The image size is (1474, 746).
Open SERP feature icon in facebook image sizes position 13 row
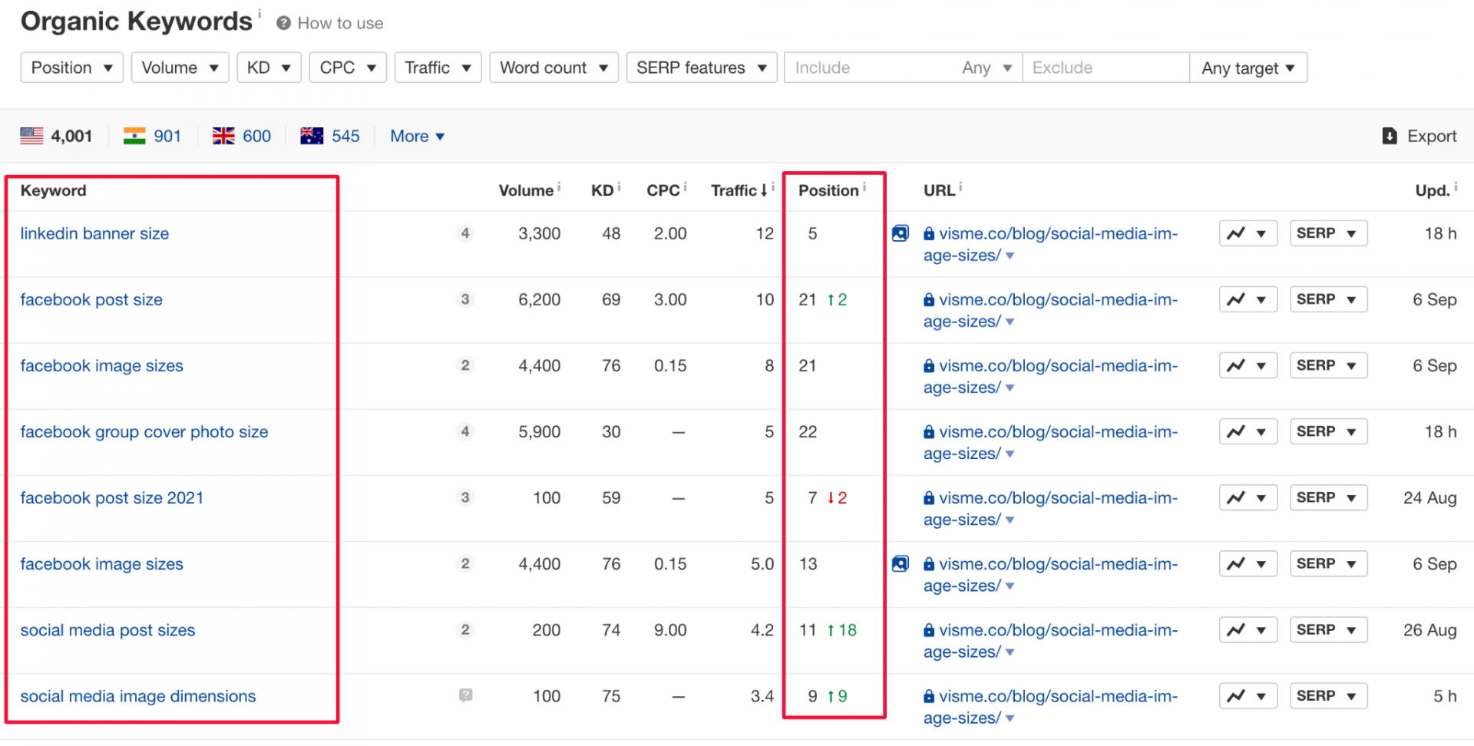(x=901, y=564)
